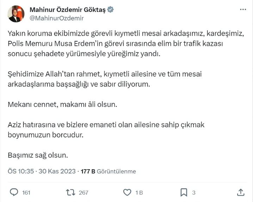Click the 267 retweet count
Viewport: 253px width, 202px height.
point(84,192)
